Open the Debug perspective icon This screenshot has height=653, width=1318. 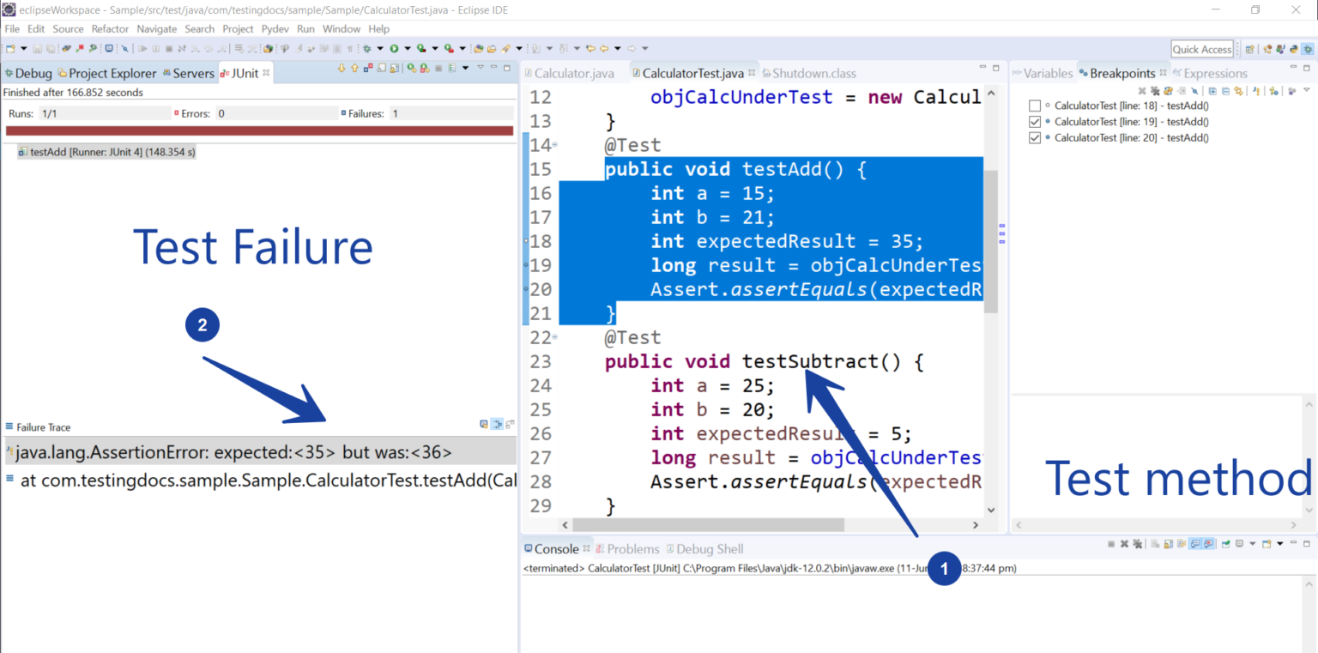[1308, 50]
